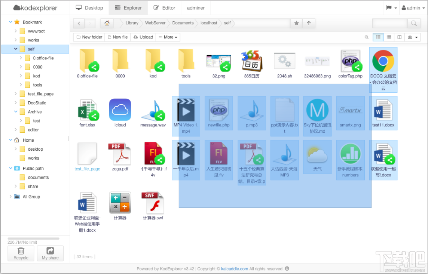
Task: Click the search input field
Action: [x=390, y=24]
